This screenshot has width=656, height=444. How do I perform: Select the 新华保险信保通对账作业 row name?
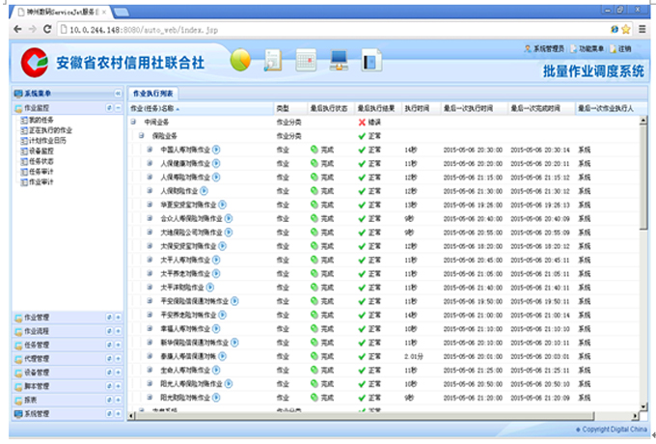point(195,343)
